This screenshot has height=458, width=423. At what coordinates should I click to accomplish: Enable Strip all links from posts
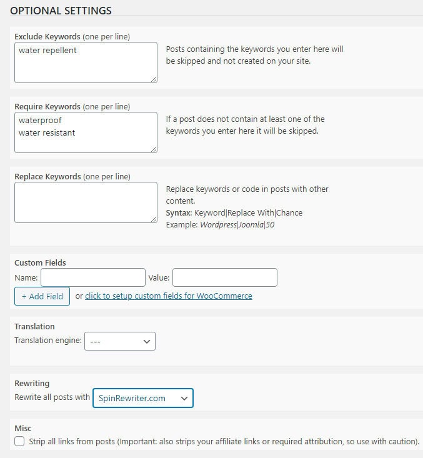pos(20,442)
